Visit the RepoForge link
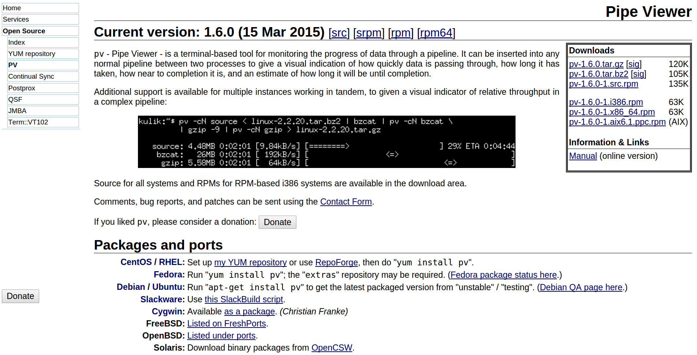Screen dimensions: 697x355 (337, 262)
